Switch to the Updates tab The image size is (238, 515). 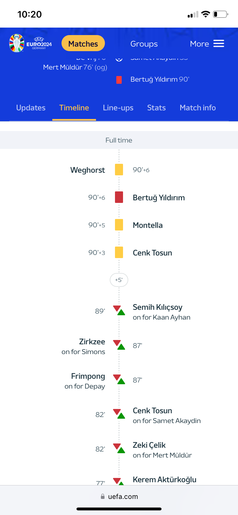(31, 108)
